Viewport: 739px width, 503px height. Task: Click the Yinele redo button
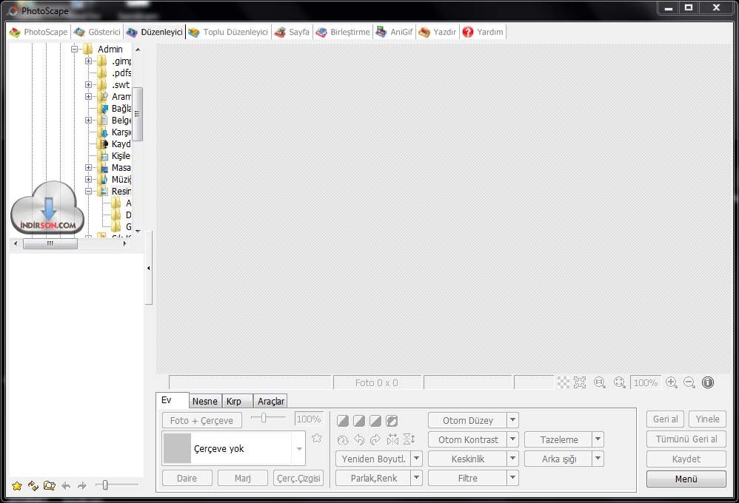(707, 419)
